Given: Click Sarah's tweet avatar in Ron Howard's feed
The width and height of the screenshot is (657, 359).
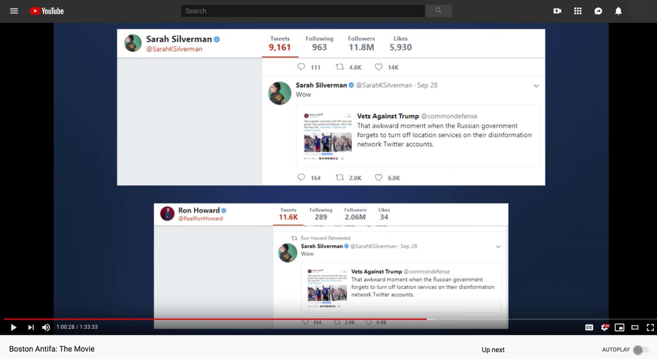Looking at the screenshot, I should (287, 252).
